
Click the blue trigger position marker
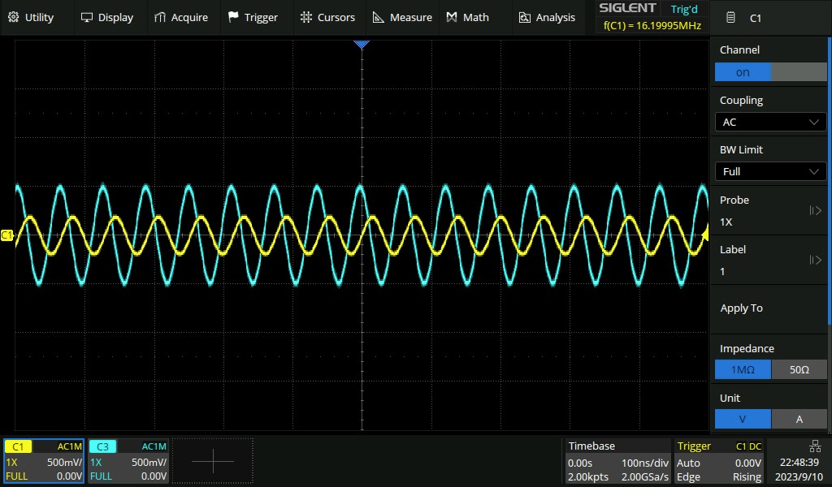(362, 44)
